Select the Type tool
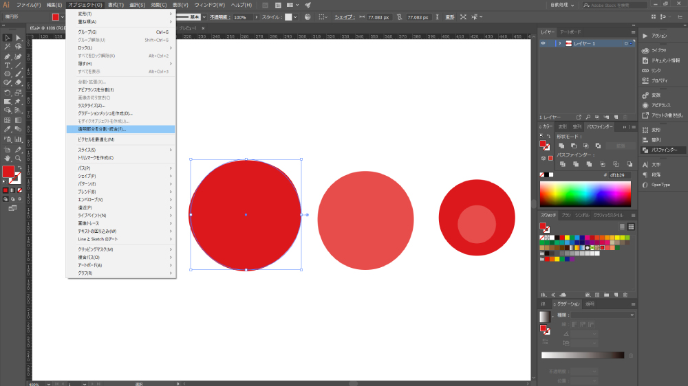The image size is (688, 386). (x=7, y=65)
